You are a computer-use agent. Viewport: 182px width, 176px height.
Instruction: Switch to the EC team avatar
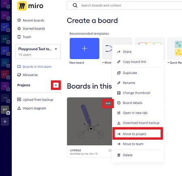pos(5,74)
